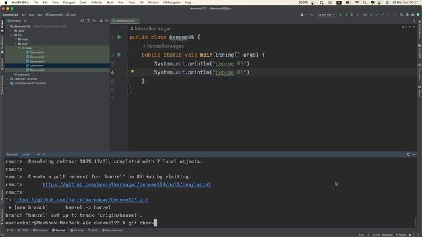Open the Problems tool window tab
The image size is (422, 237).
pos(40,230)
